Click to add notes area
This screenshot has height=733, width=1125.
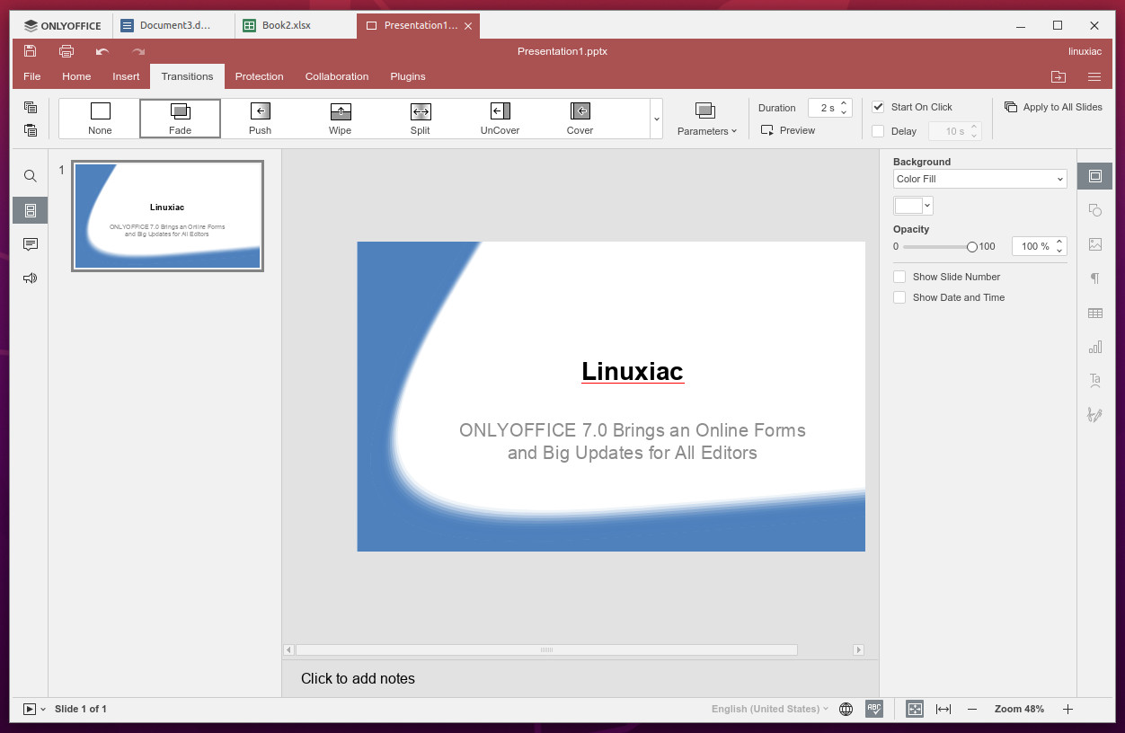tap(580, 678)
